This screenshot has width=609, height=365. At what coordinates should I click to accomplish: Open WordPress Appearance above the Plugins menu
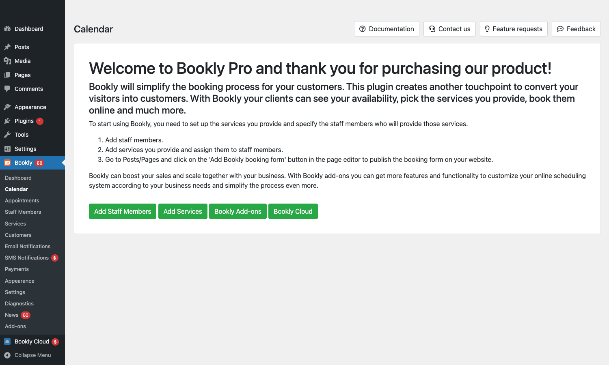pyautogui.click(x=32, y=107)
